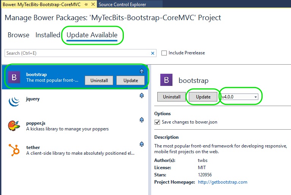Click the stars count 120956

[205, 175]
